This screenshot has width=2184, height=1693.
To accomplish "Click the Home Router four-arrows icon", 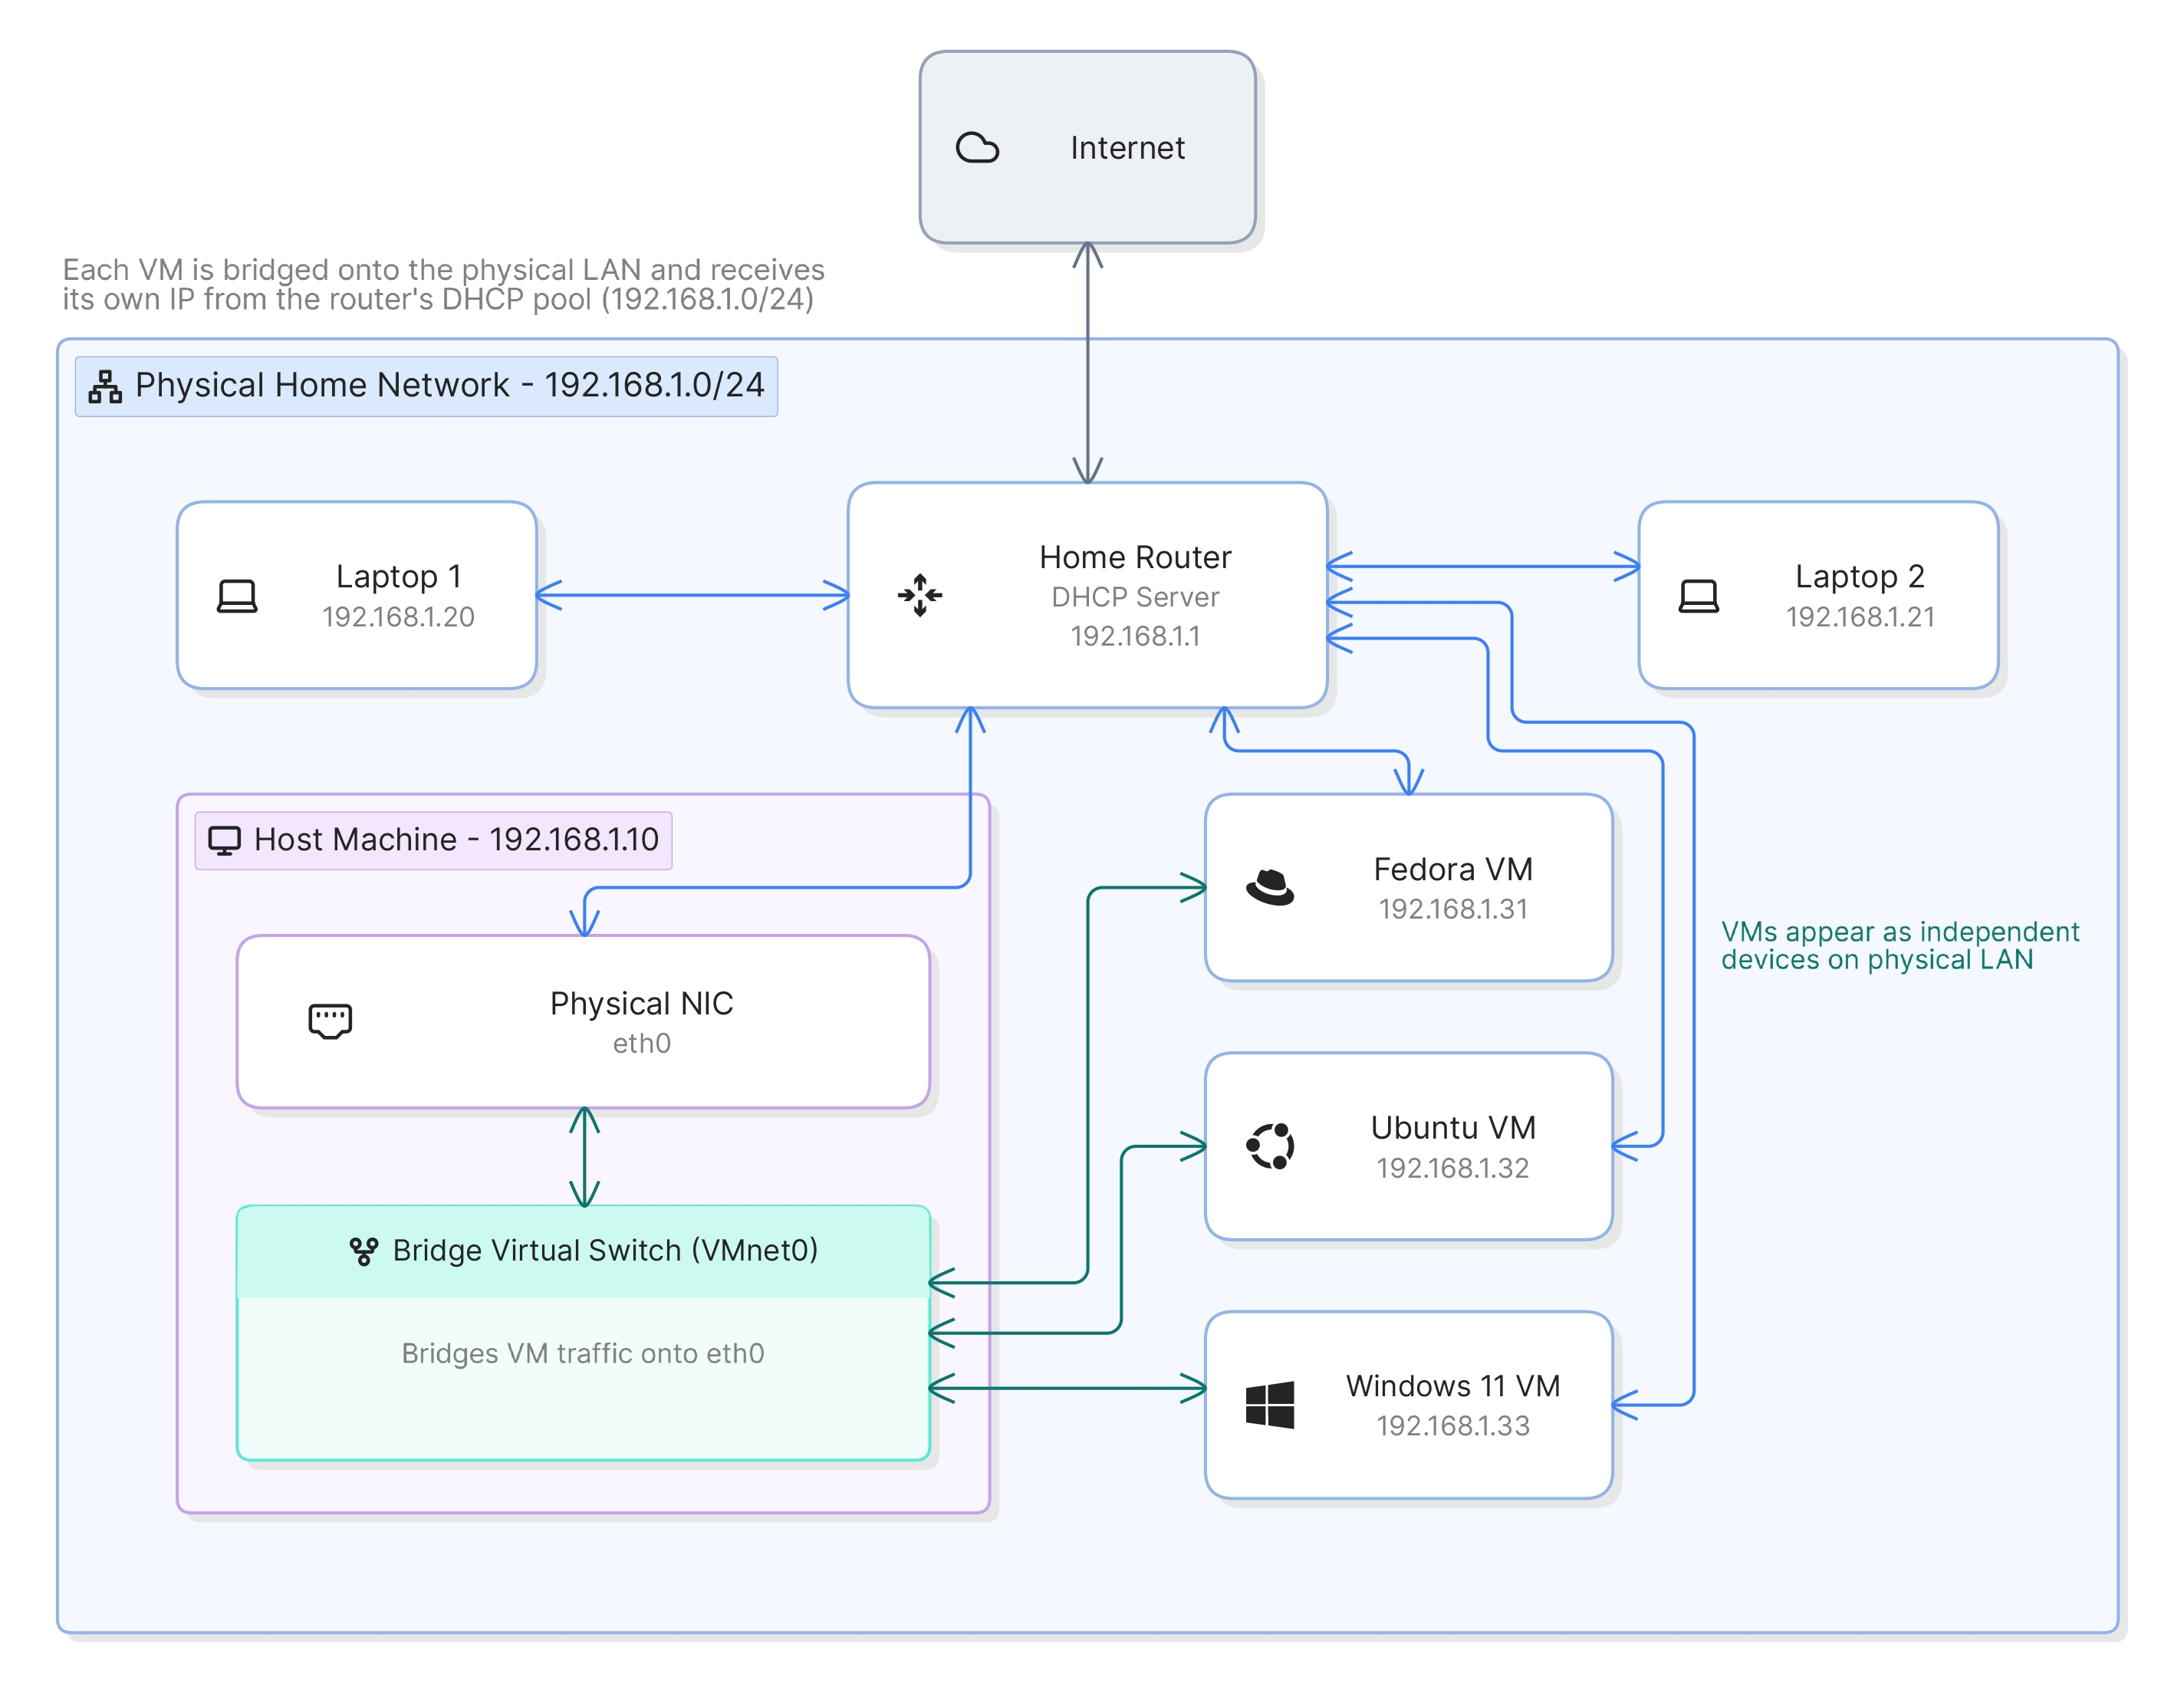I will point(920,595).
